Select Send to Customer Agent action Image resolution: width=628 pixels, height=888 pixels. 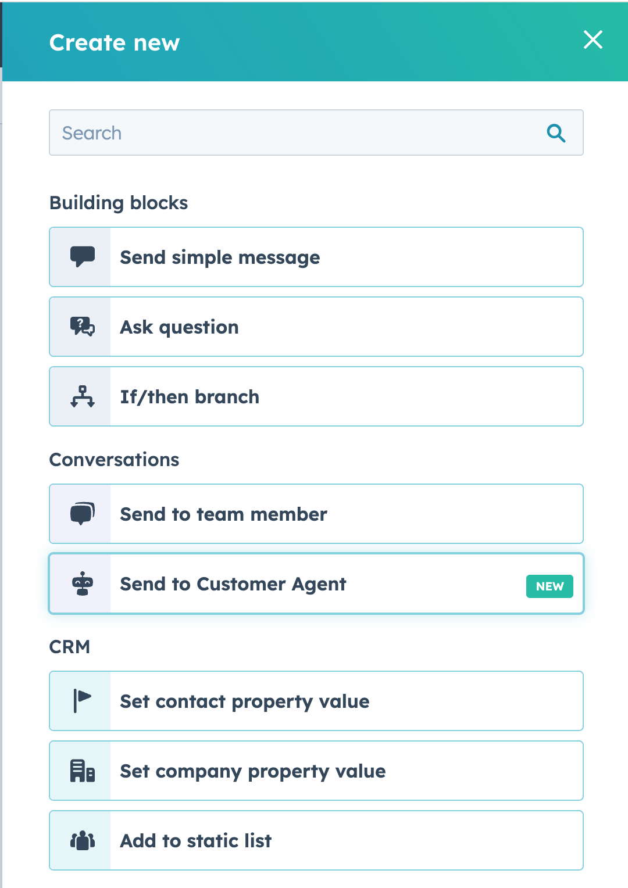(x=316, y=583)
